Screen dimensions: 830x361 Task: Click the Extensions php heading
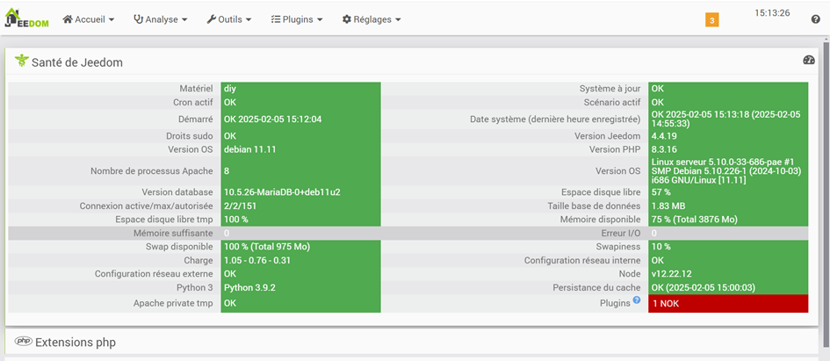76,342
